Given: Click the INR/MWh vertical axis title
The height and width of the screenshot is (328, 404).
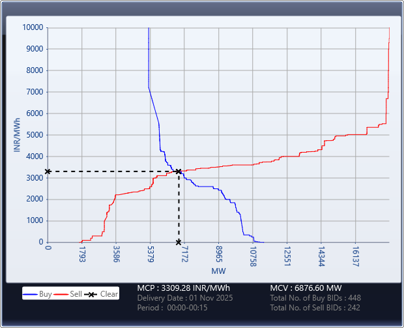Looking at the screenshot, I should tap(17, 135).
